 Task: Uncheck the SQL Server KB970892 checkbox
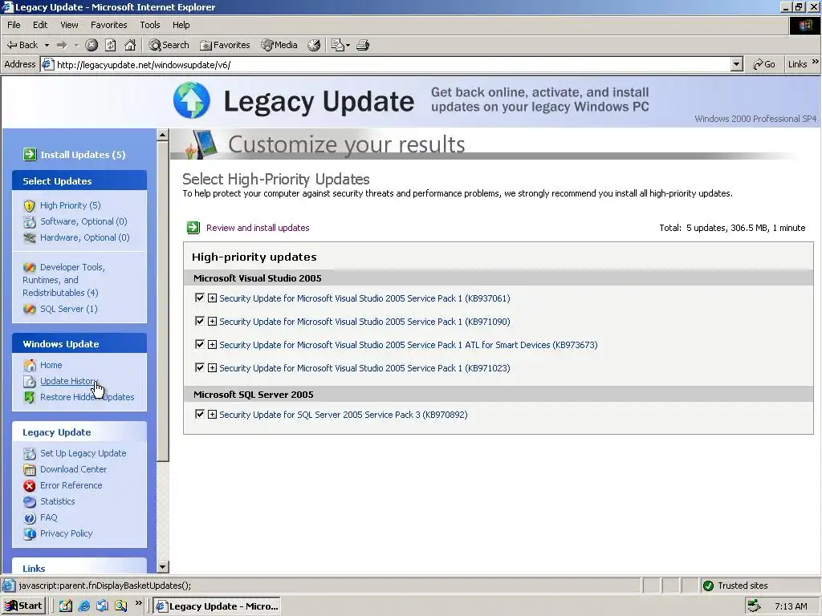click(199, 414)
